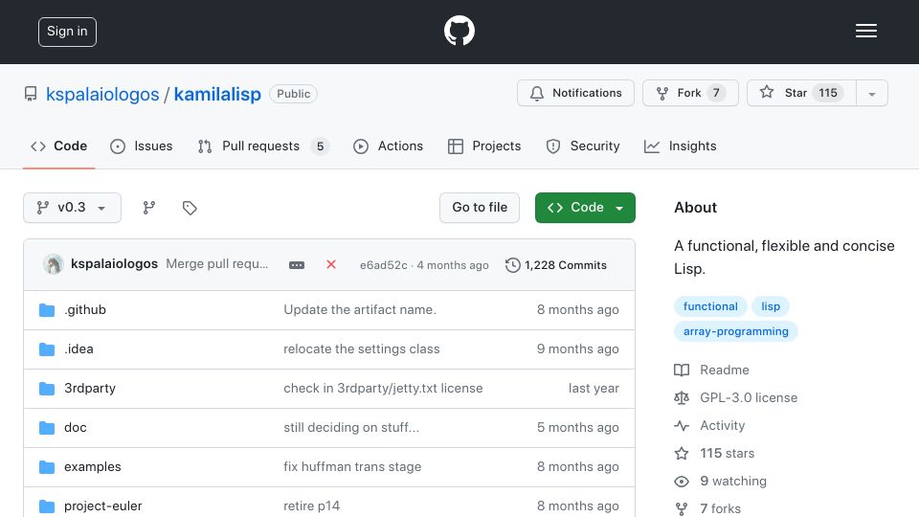
Task: Click the Sign in button
Action: tap(67, 32)
